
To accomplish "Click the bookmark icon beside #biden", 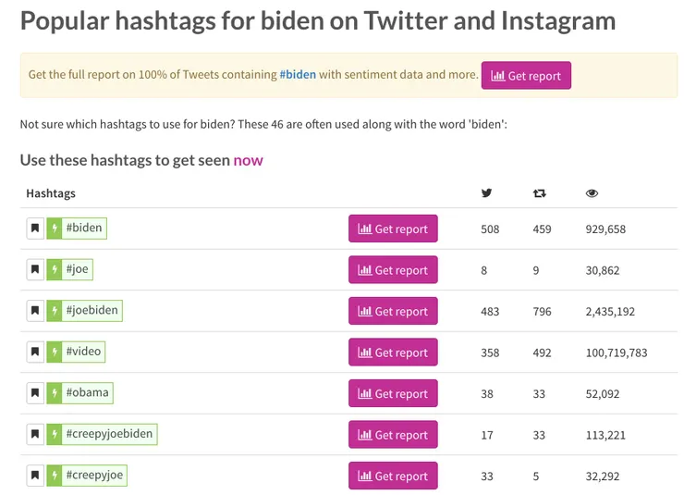I will tap(35, 229).
